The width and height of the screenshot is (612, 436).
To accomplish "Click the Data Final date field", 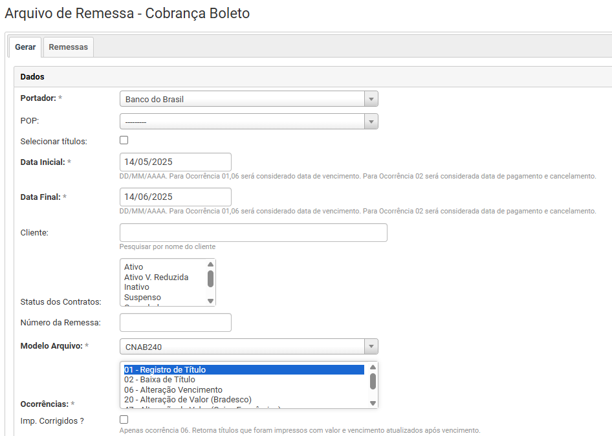I will pos(175,197).
